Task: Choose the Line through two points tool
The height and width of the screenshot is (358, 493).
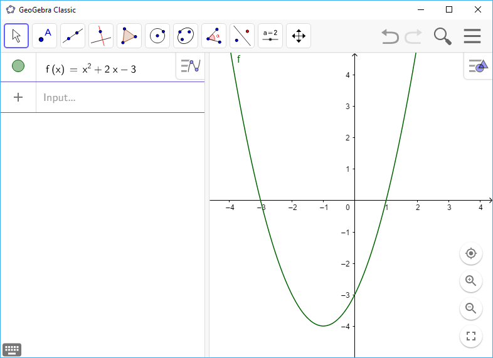Action: pos(73,36)
